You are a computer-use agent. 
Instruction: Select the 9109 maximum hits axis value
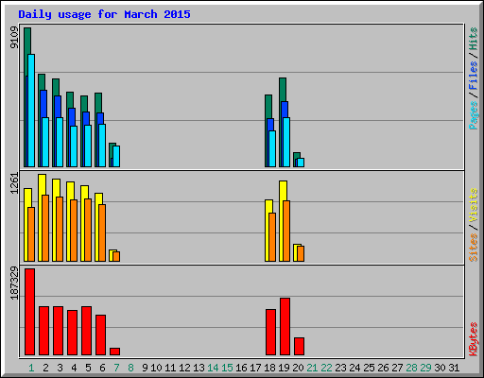click(14, 38)
